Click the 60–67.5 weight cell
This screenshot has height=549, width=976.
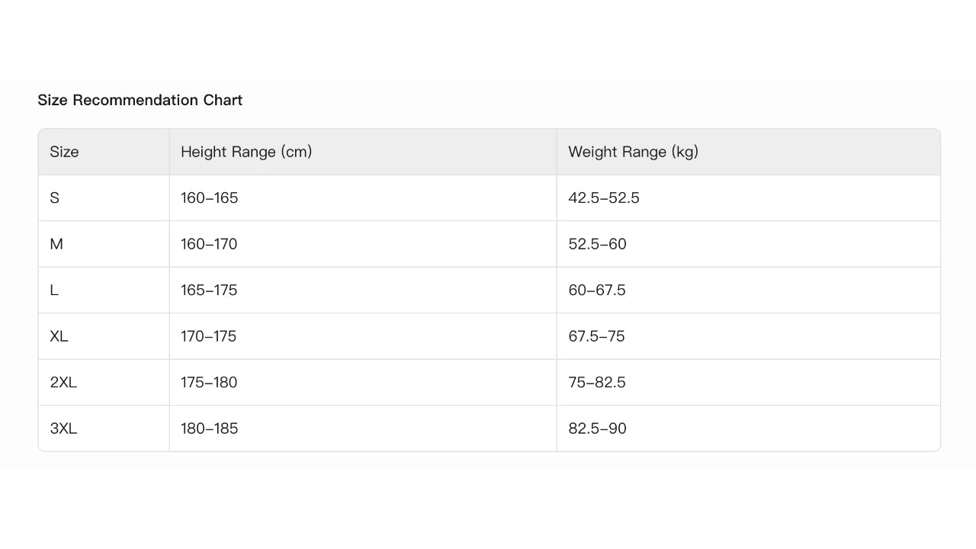(596, 291)
